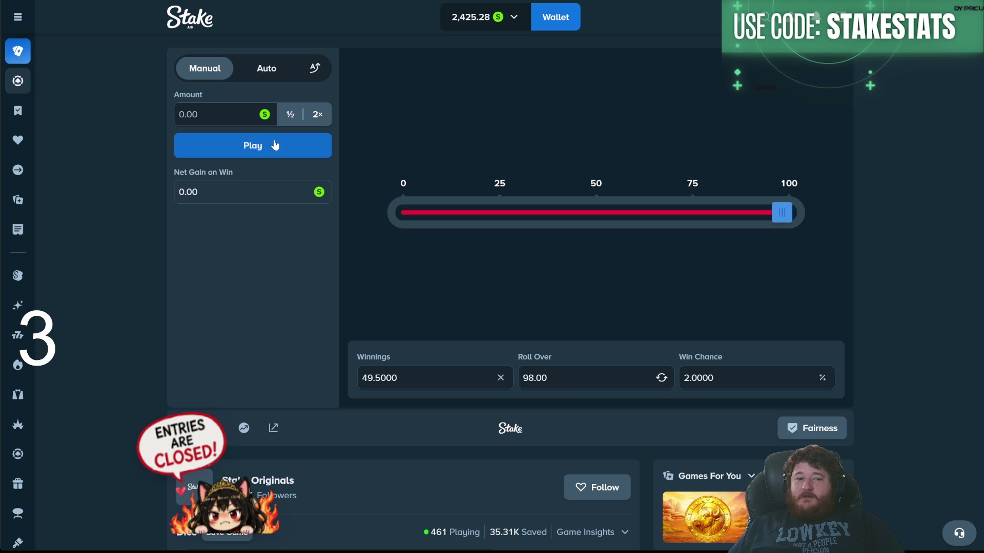This screenshot has height=553, width=984.
Task: Open the advanced strategy icon beside Auto
Action: pyautogui.click(x=315, y=68)
